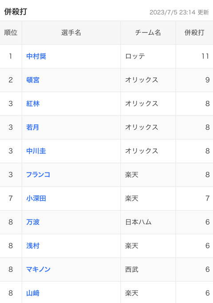Image resolution: width=213 pixels, height=303 pixels.
Task: Click the 併殺打 section title
Action: 16,12
